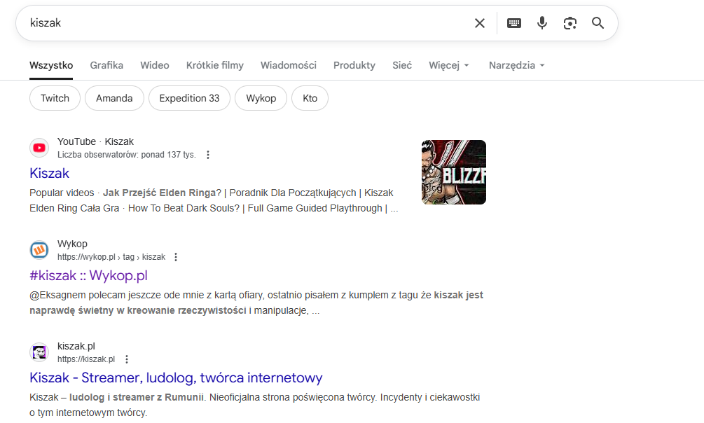
Task: Open three-dot menu for kiszak.pl result
Action: click(127, 359)
